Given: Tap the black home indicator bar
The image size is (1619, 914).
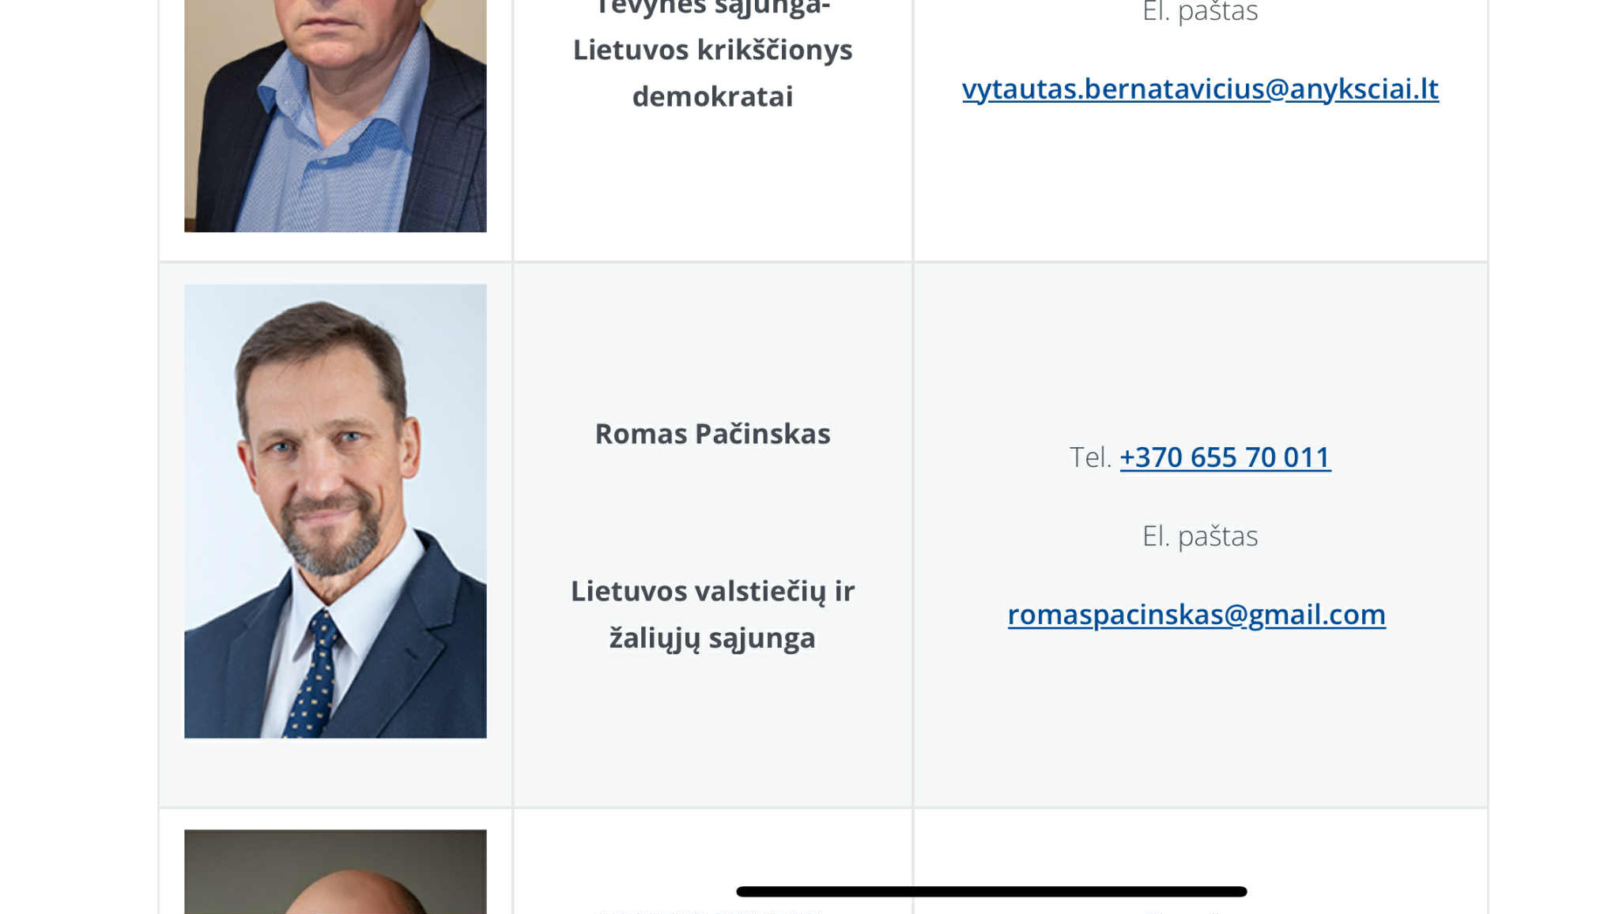Looking at the screenshot, I should coord(991,891).
